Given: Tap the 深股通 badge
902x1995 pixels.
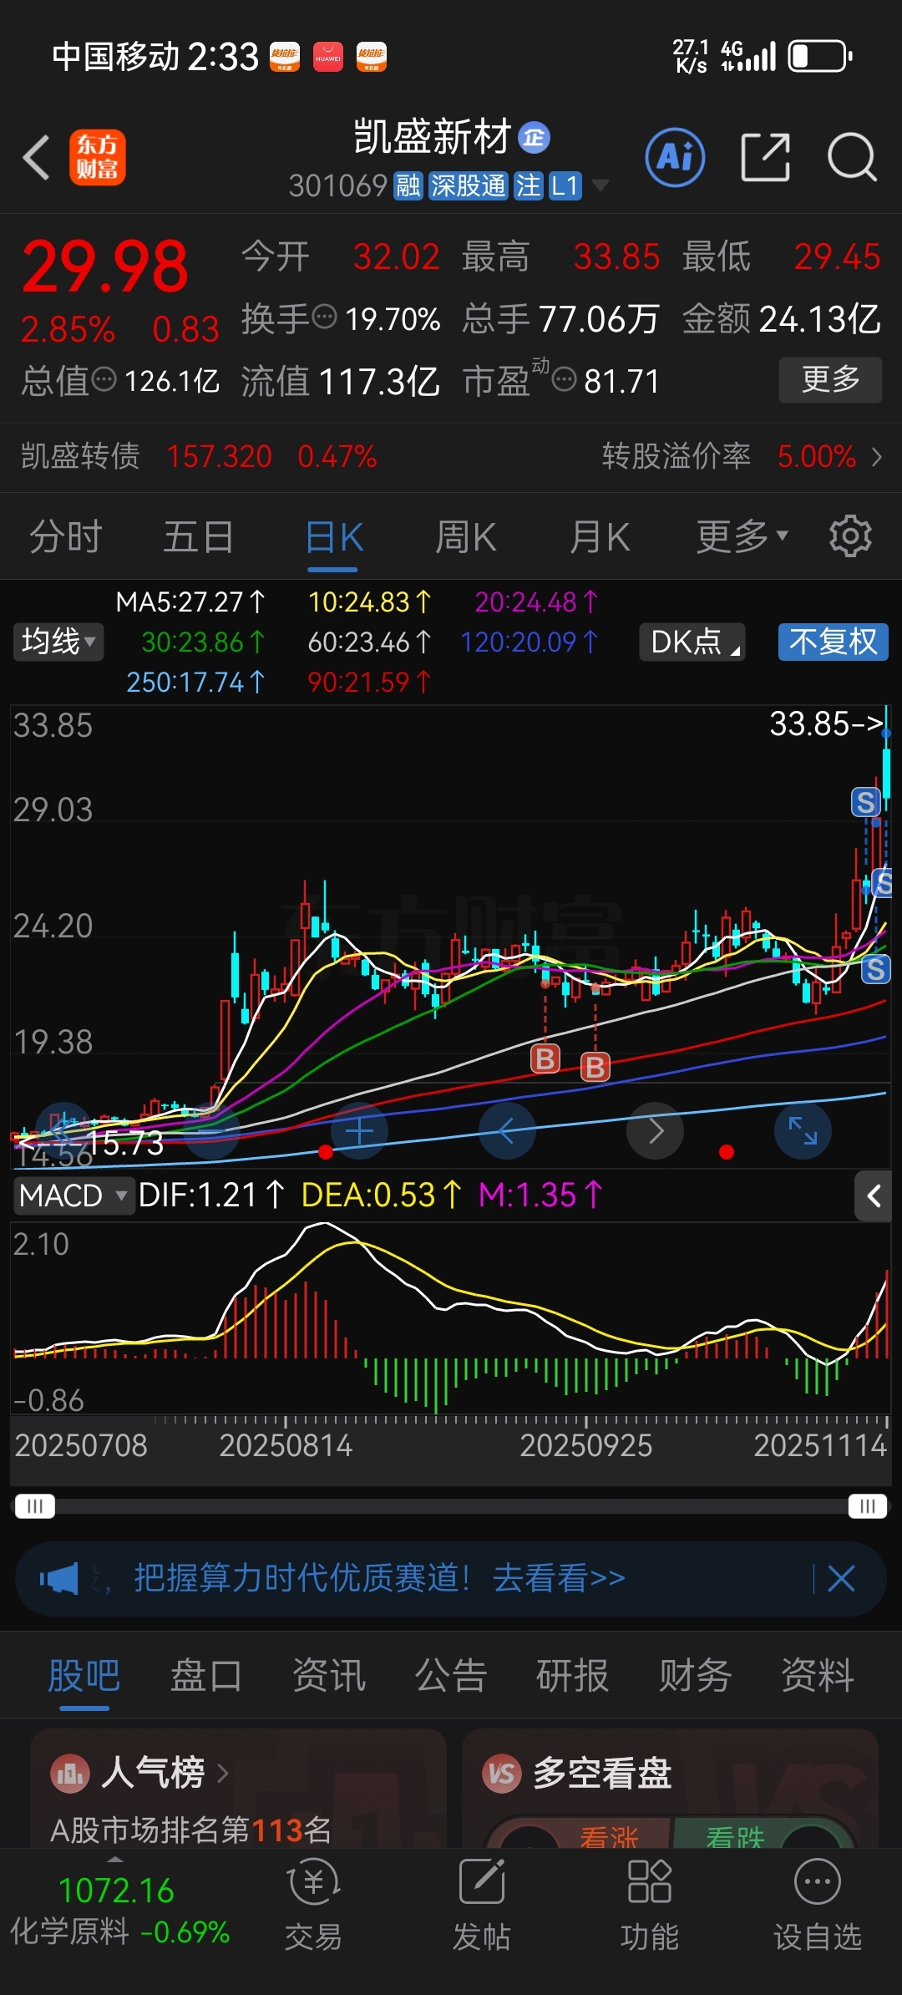Looking at the screenshot, I should click(469, 185).
